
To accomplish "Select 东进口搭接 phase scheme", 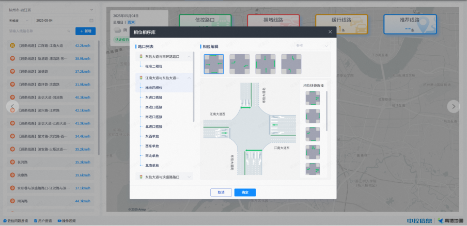I will (154, 98).
